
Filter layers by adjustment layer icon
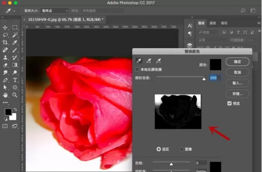231,32
